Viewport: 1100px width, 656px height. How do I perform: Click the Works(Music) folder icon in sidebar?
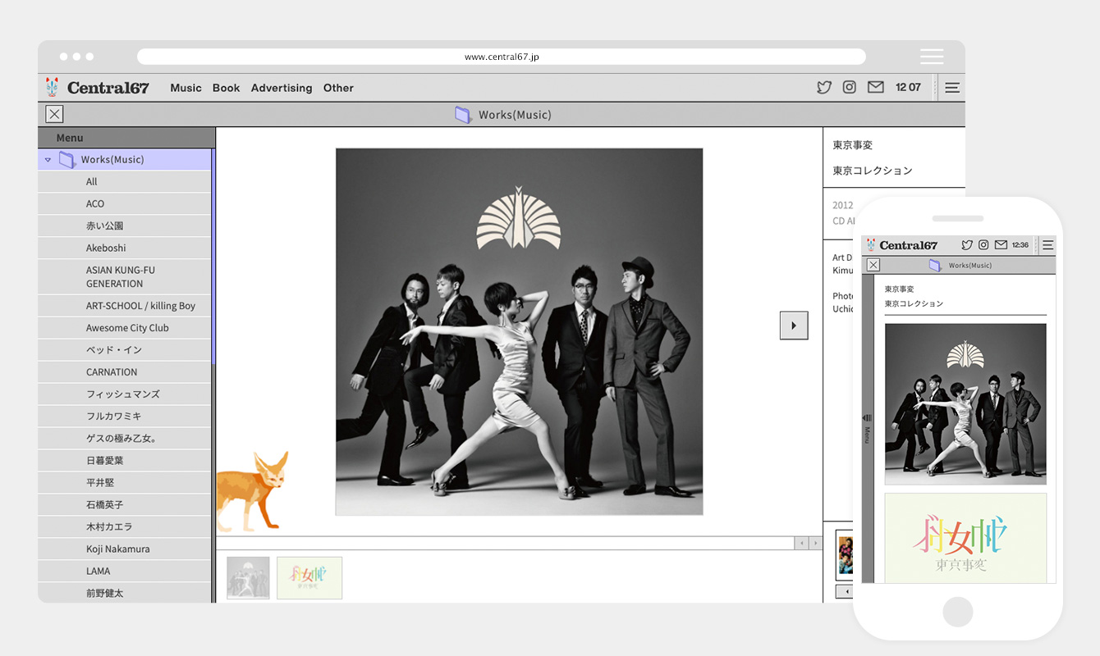pyautogui.click(x=67, y=159)
